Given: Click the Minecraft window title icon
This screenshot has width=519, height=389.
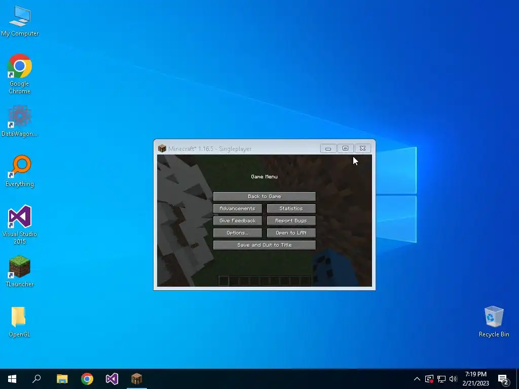Looking at the screenshot, I should [x=162, y=148].
